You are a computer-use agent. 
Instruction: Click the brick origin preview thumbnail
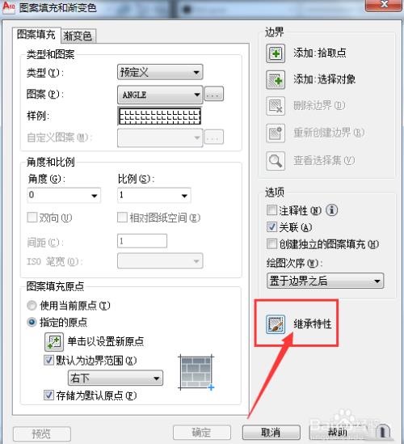196,373
